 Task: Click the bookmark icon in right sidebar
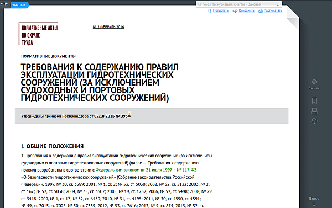pos(314,100)
